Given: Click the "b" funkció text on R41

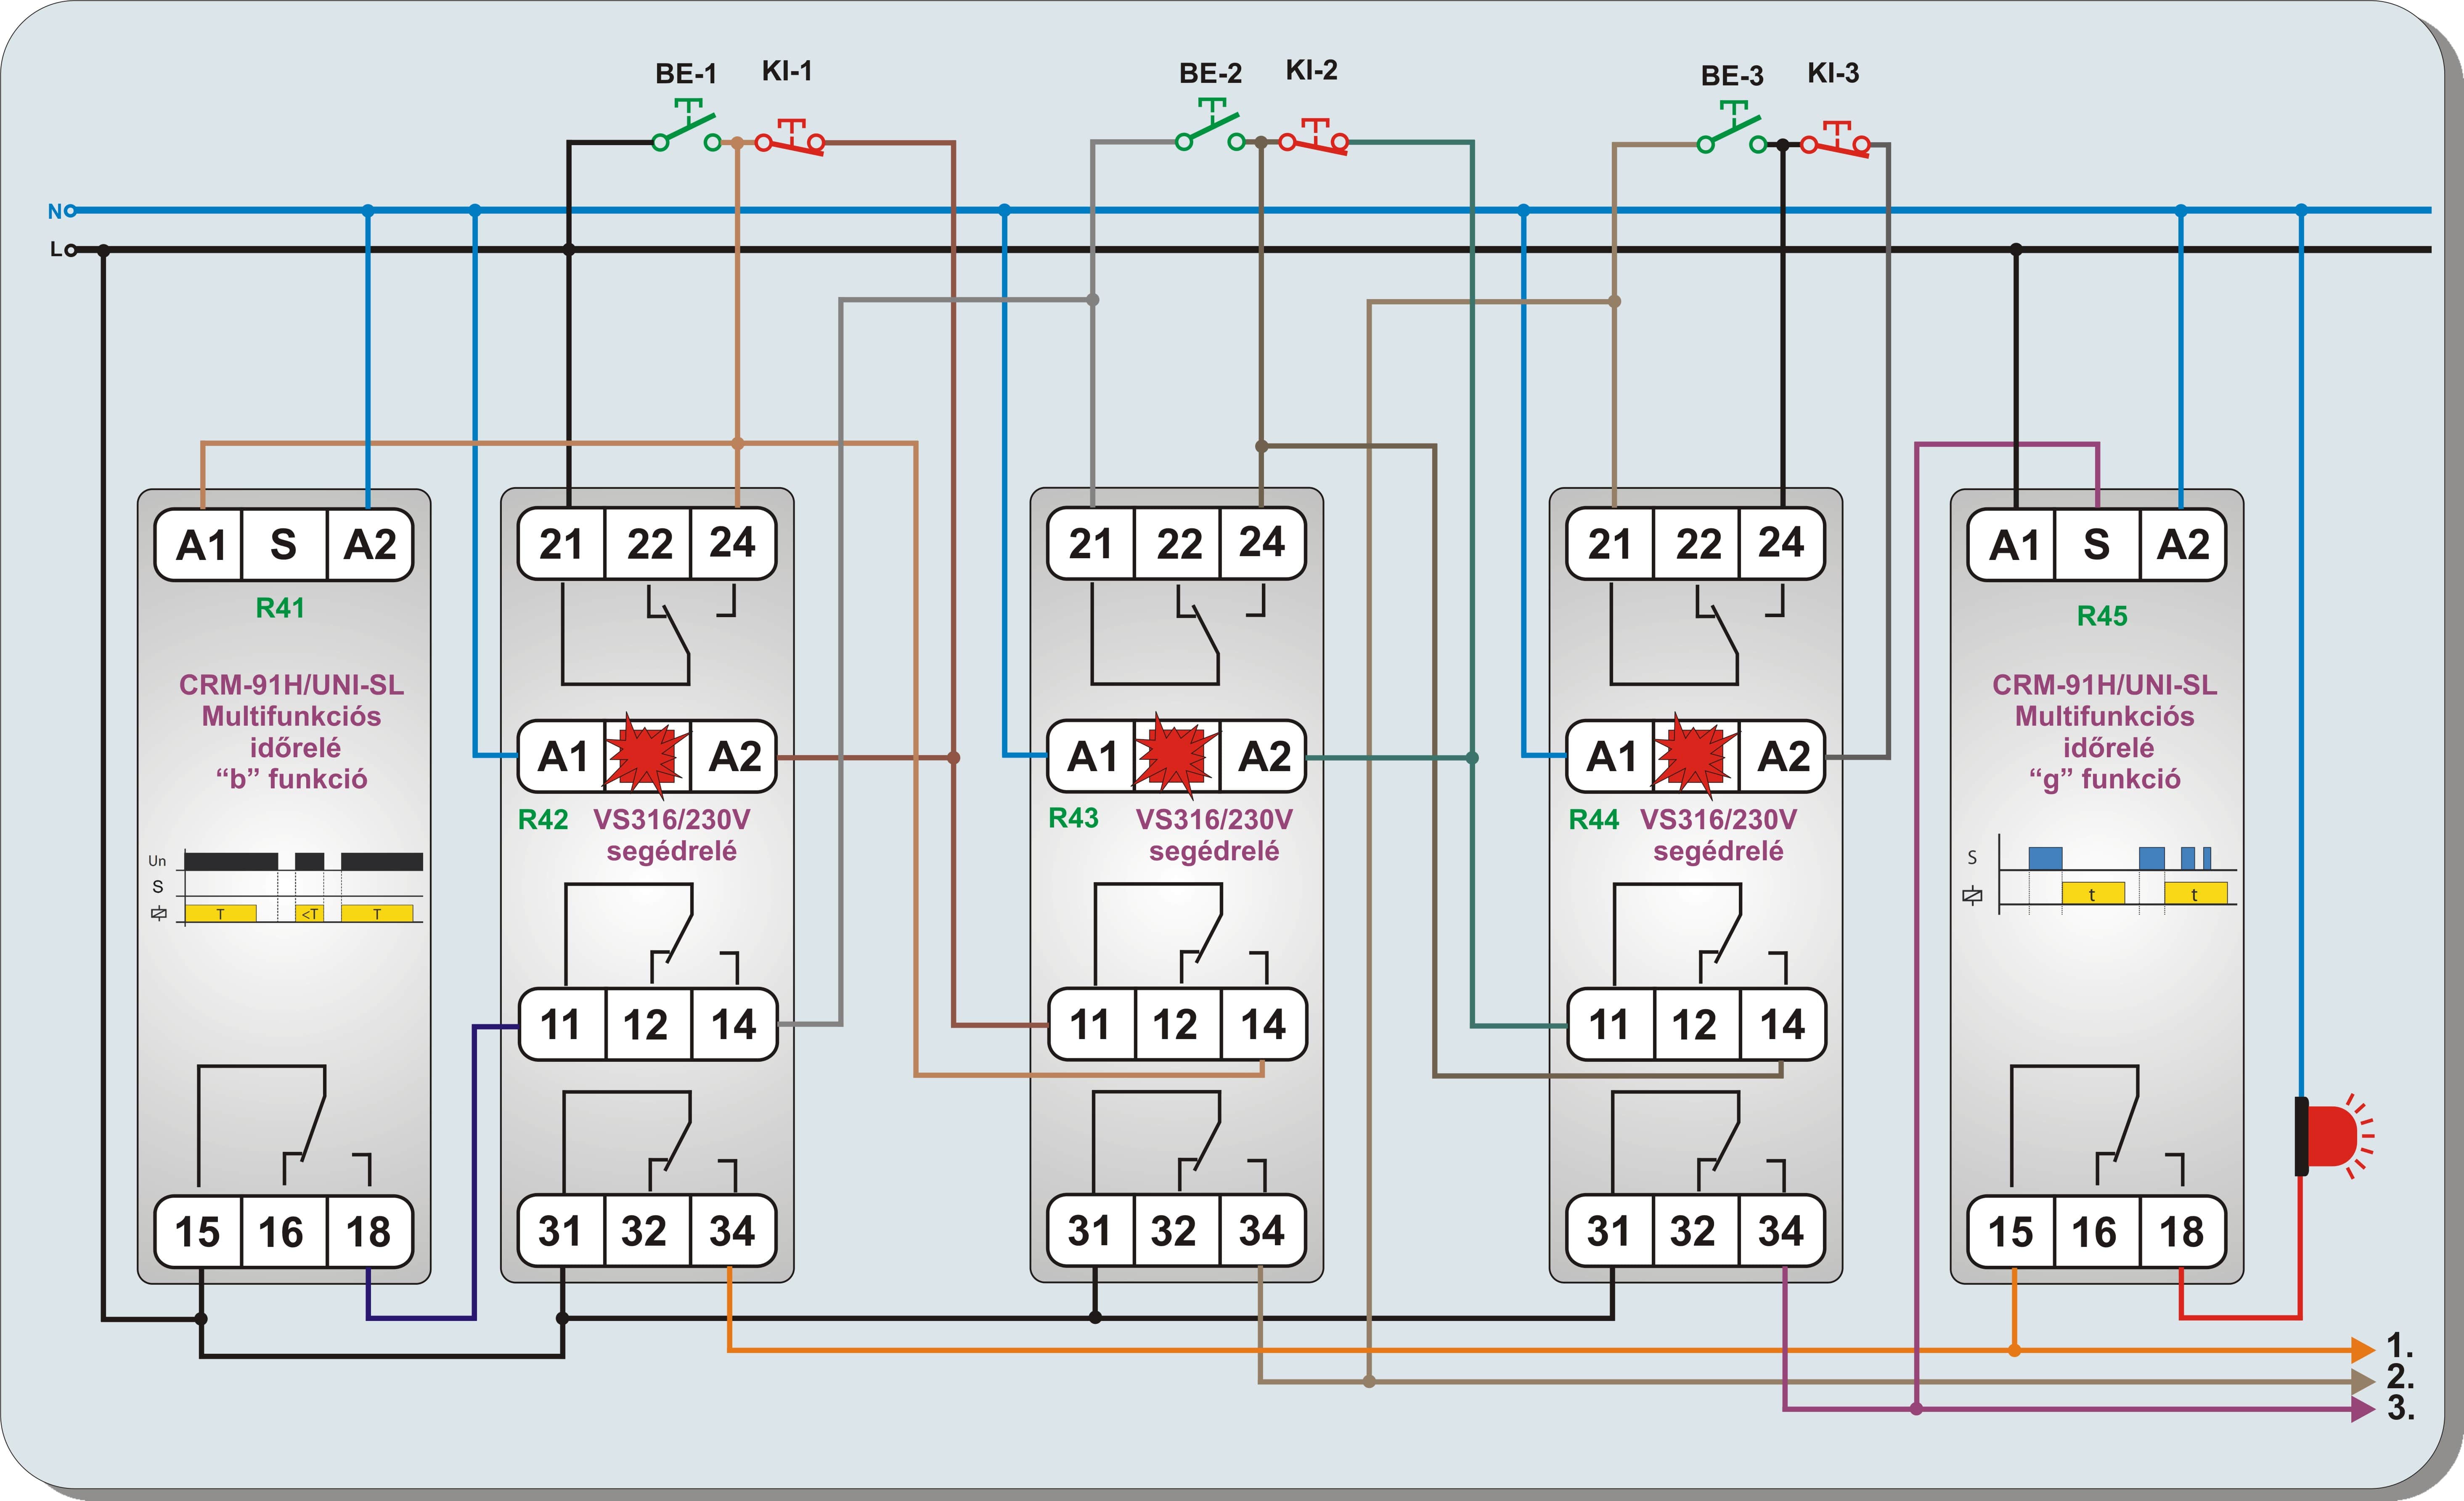Looking at the screenshot, I should (291, 779).
